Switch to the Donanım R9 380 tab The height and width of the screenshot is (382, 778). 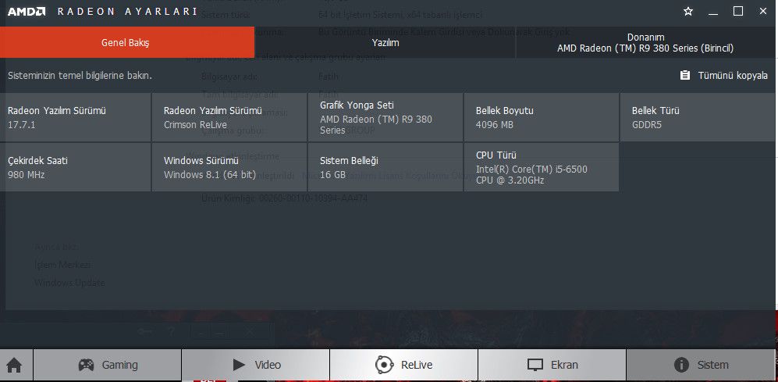click(645, 43)
